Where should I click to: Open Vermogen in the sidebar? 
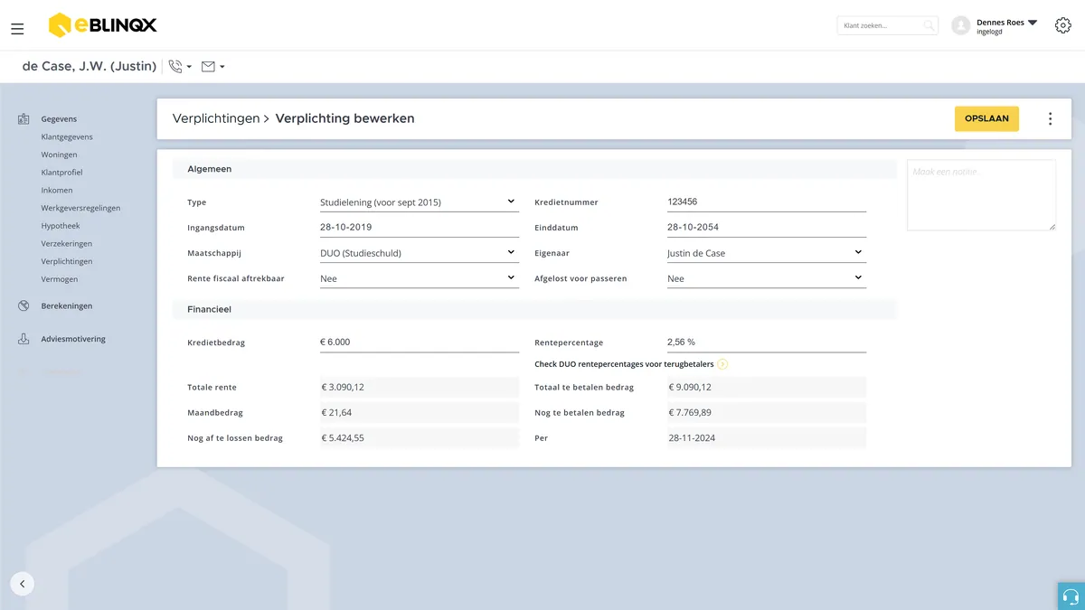59,279
